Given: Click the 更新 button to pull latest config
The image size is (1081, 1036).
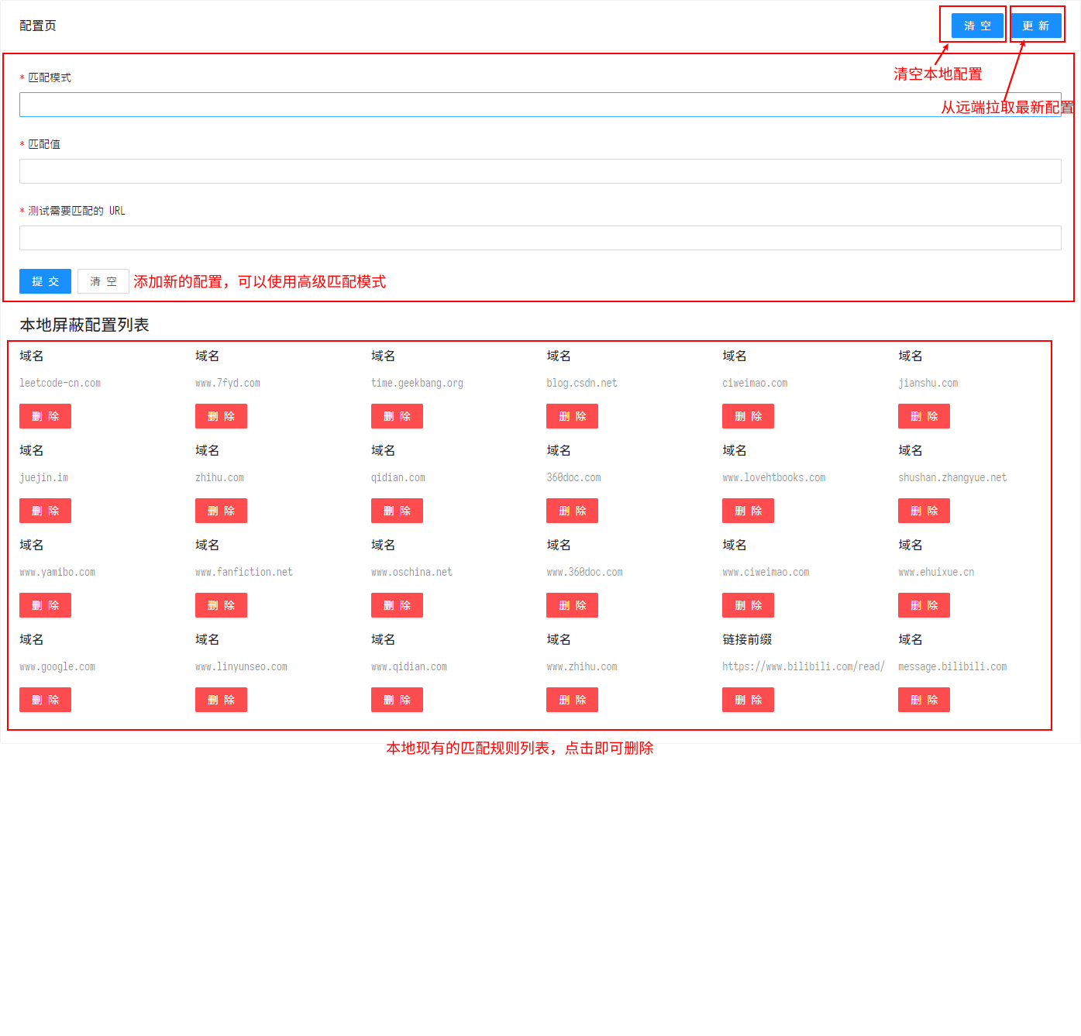Looking at the screenshot, I should point(1035,26).
